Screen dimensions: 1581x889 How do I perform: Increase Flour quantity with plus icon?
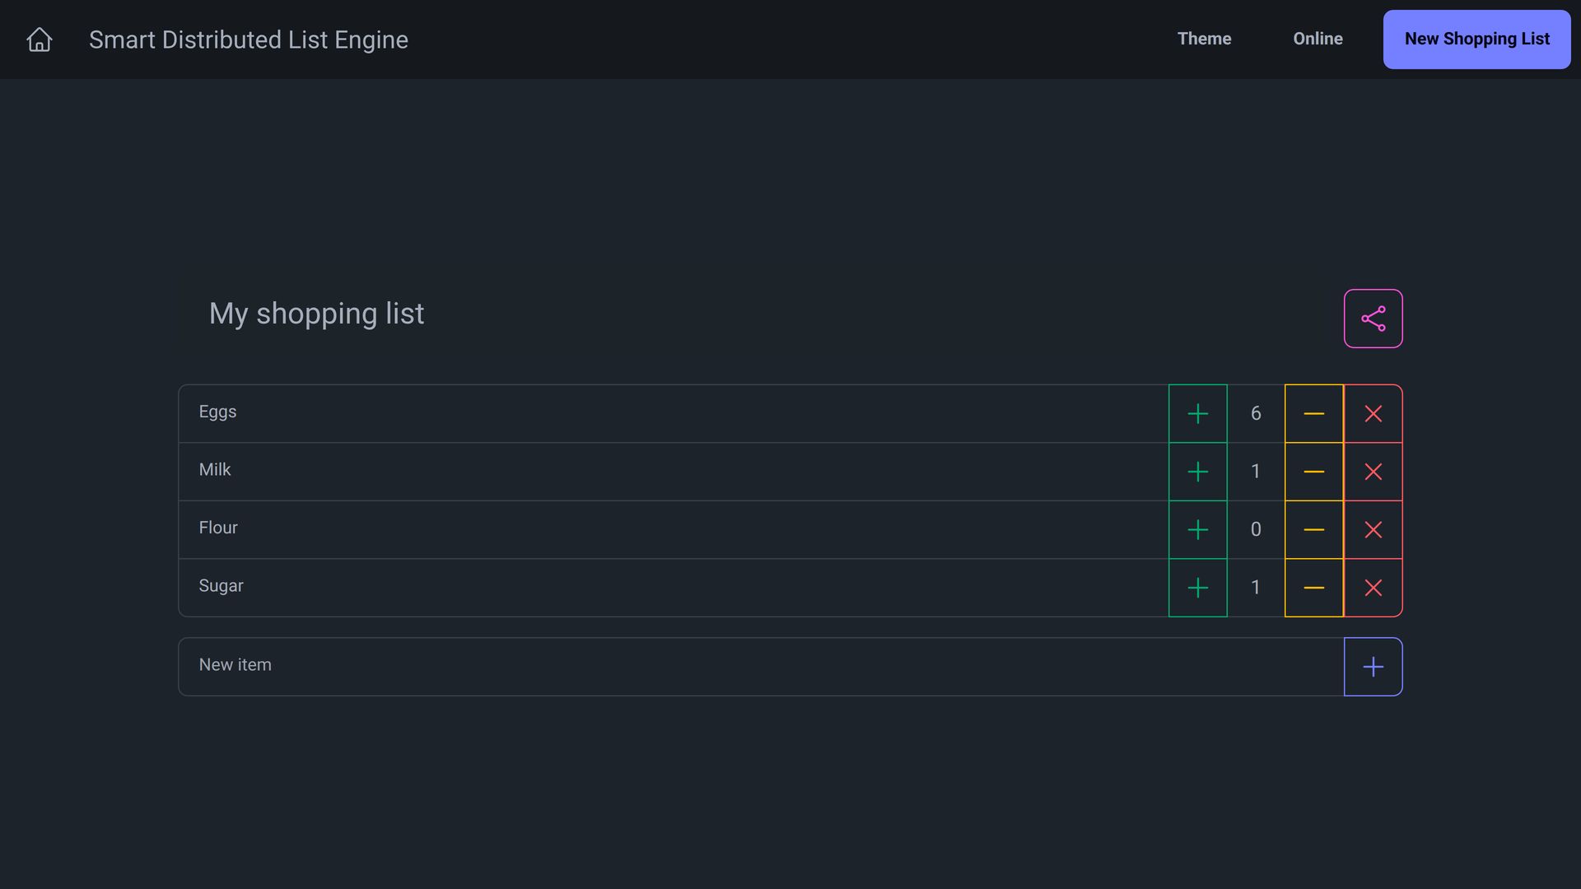click(1197, 529)
